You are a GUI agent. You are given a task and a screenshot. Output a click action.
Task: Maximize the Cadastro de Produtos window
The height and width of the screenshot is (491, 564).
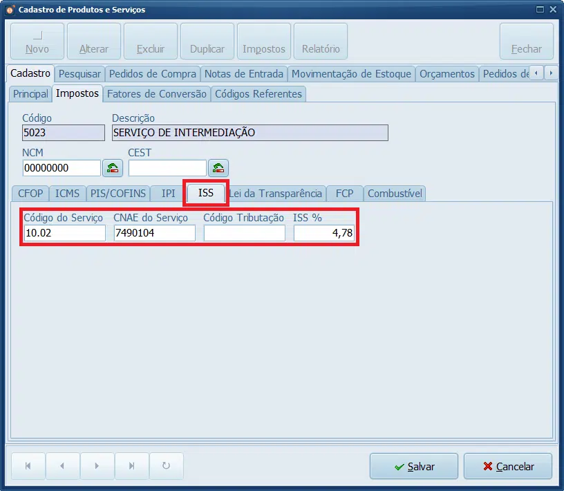point(540,10)
